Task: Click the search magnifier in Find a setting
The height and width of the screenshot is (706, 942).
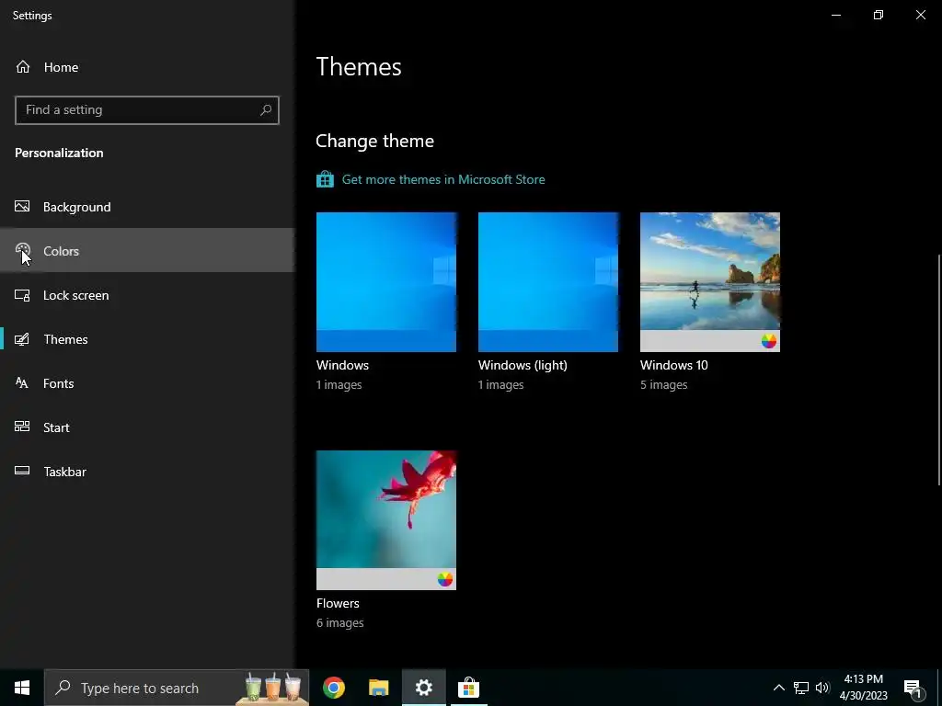Action: point(266,110)
